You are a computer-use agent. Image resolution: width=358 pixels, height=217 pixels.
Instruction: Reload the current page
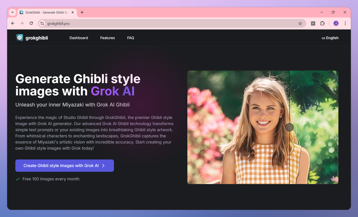tap(31, 23)
